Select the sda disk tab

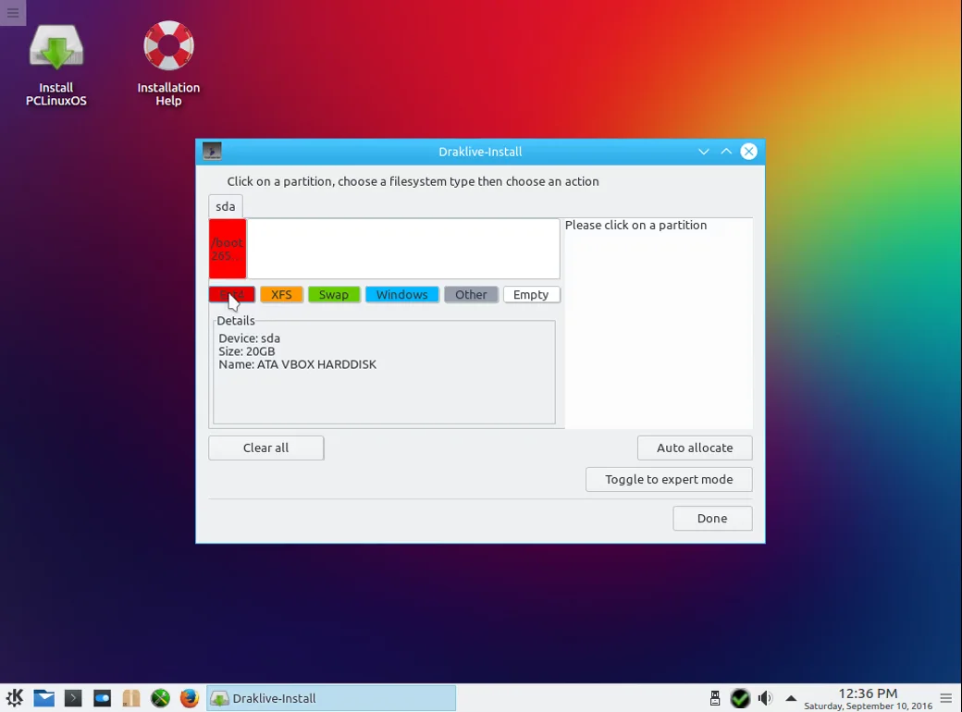point(225,207)
